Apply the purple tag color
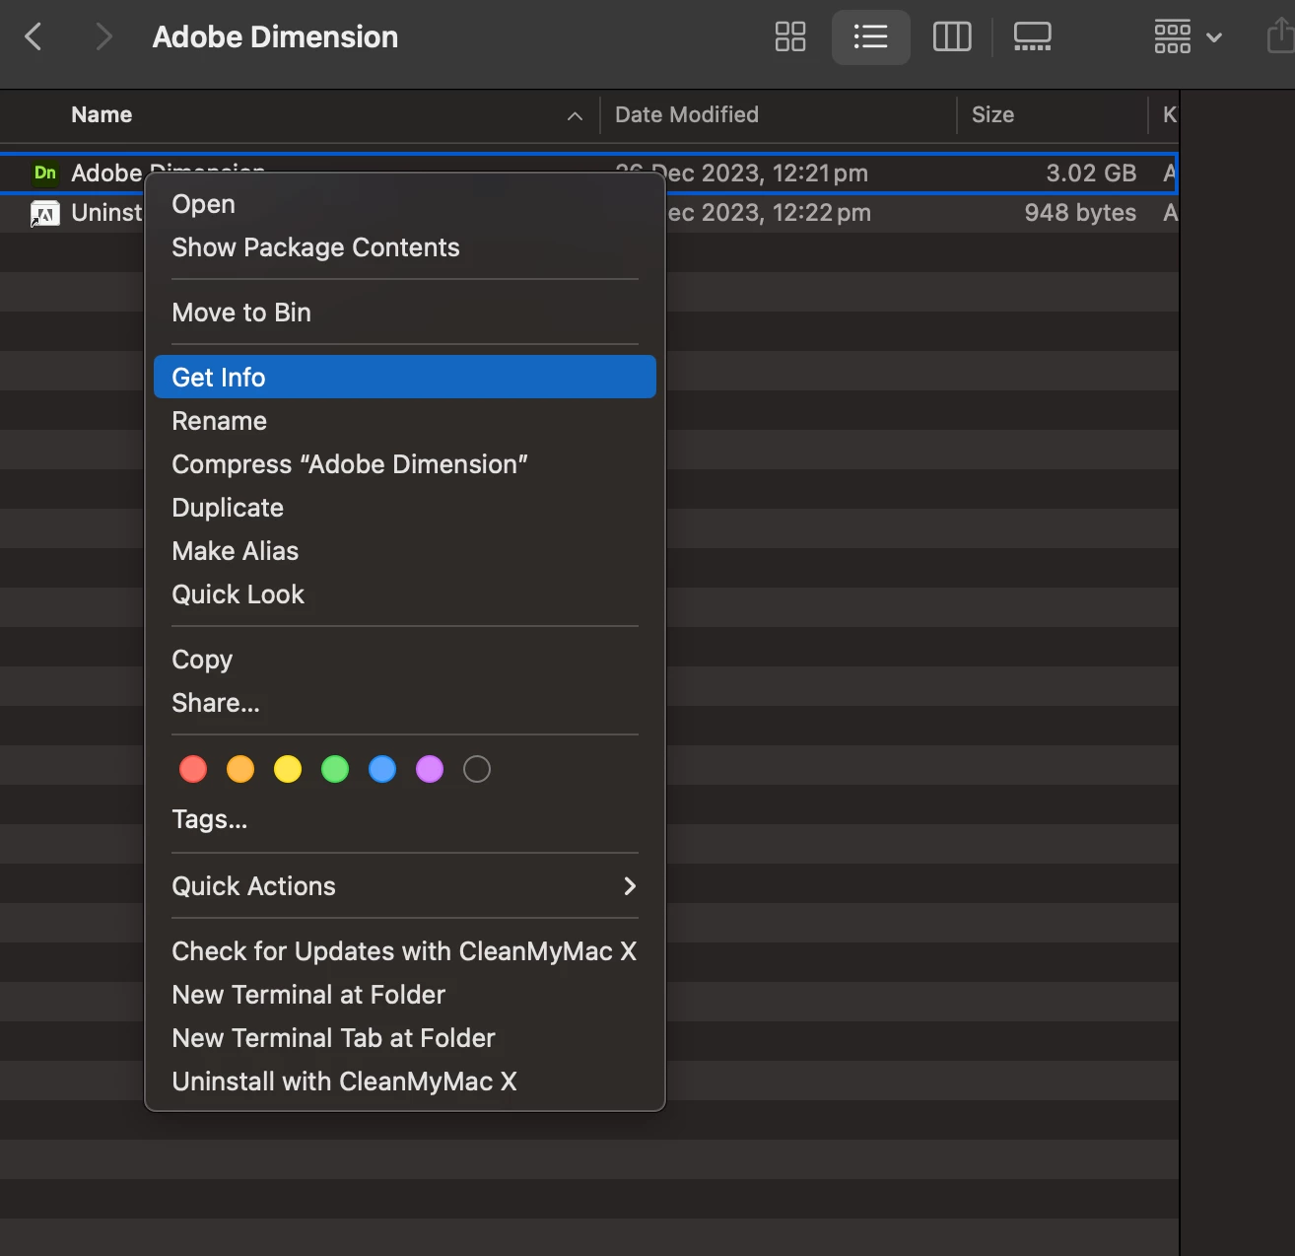The width and height of the screenshot is (1295, 1256). tap(430, 769)
